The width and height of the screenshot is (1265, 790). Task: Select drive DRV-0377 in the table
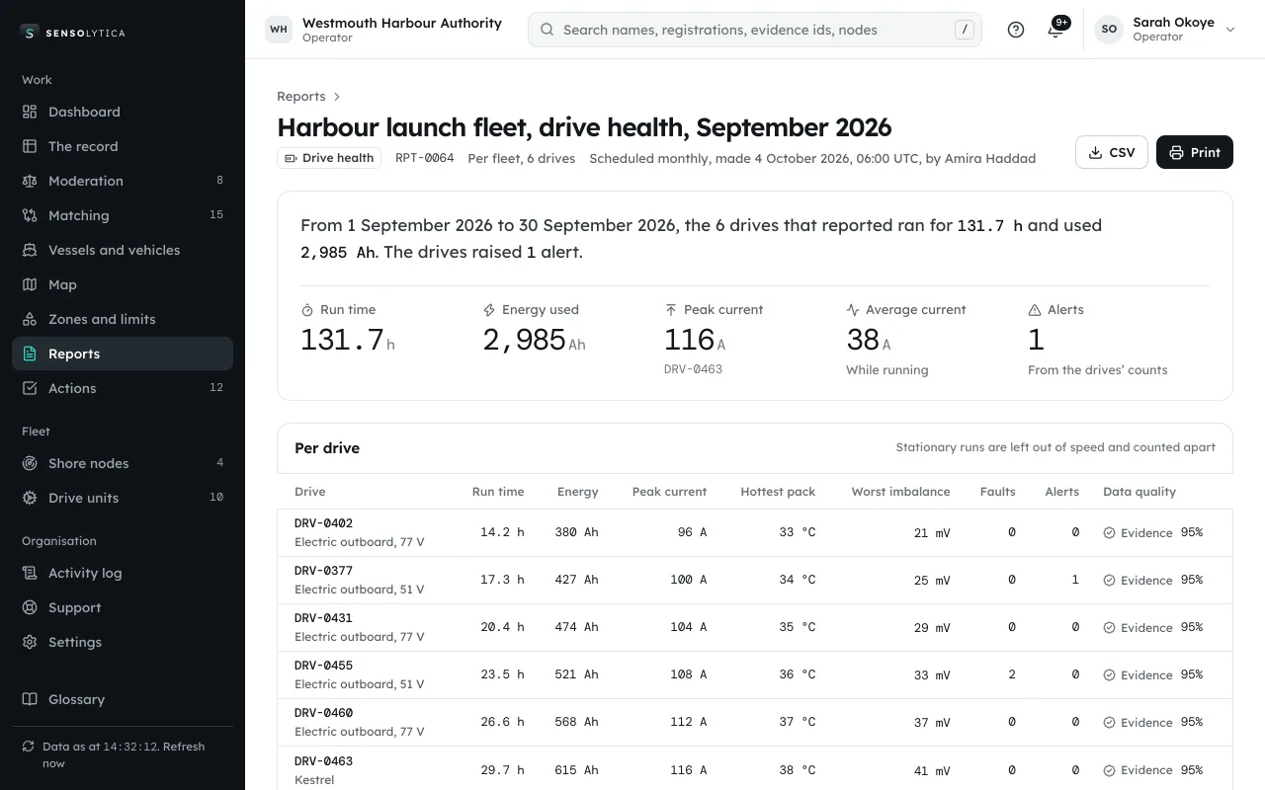pos(755,580)
